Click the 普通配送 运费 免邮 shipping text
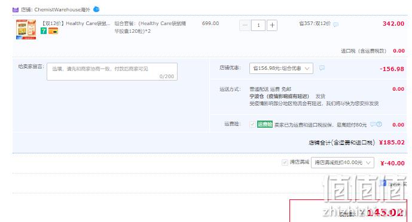Screen dimensions: 412x222 [270, 89]
